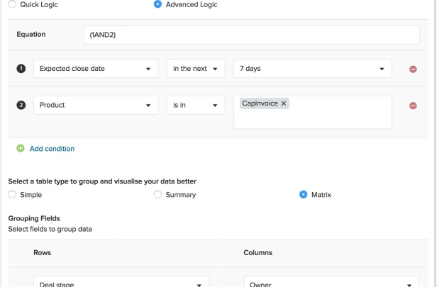The width and height of the screenshot is (437, 287).
Task: Choose the Simple table type
Action: pos(12,194)
